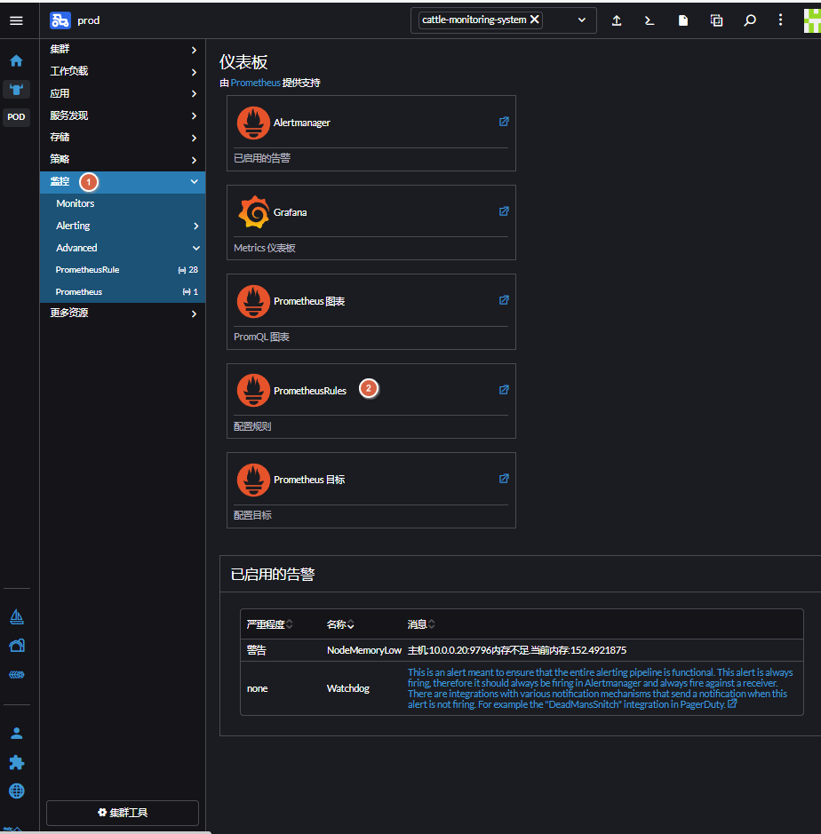Download the KubeConfig file icon
The height and width of the screenshot is (834, 821).
[x=683, y=20]
